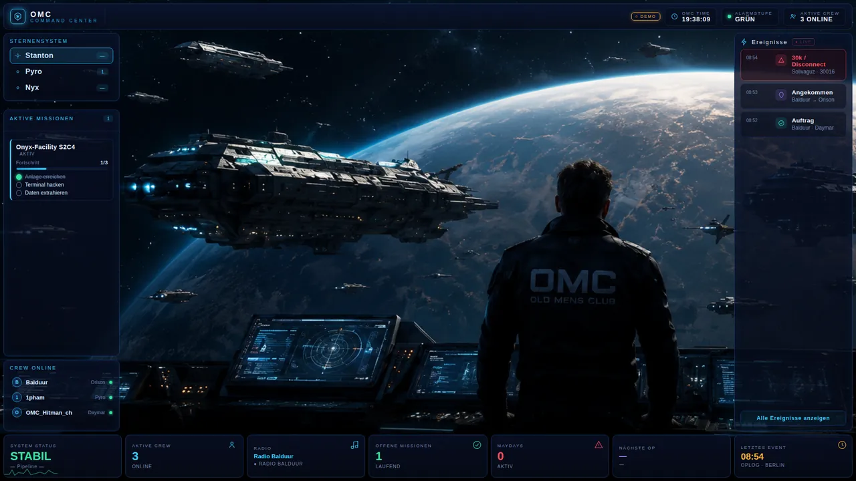856x481 pixels.
Task: Click the crosshair icon beside Stanton
Action: (x=18, y=55)
